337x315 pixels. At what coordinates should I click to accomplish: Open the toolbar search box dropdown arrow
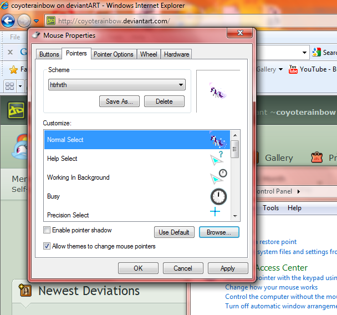pos(304,53)
